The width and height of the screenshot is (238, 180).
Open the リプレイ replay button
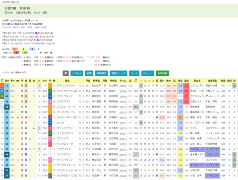[x=77, y=73]
